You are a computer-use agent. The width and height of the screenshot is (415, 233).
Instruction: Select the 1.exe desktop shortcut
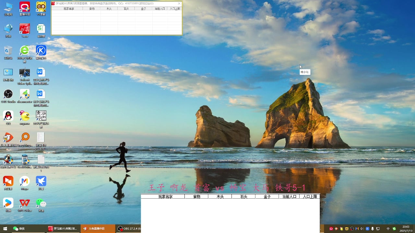(x=25, y=30)
